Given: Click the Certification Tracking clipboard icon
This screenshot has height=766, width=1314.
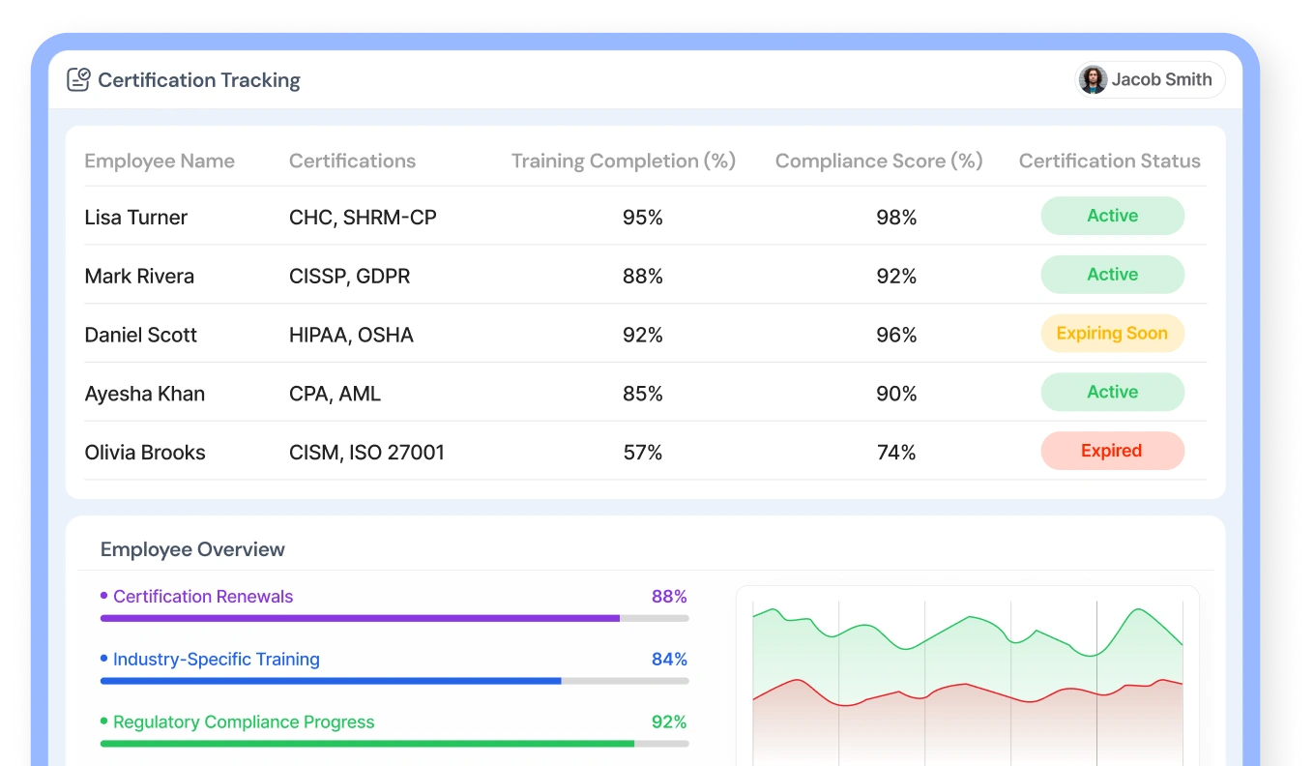Looking at the screenshot, I should pos(78,79).
